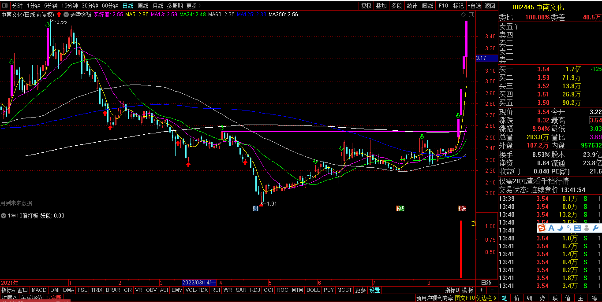Switch to 周线 weekly chart tab
This screenshot has width=602, height=302.
tap(143, 6)
